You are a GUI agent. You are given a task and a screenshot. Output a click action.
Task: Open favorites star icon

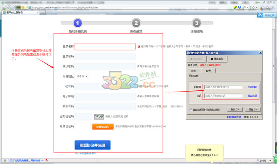(x=268, y=7)
